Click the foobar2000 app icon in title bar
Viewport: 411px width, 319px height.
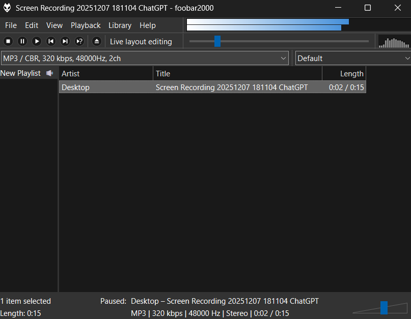(7, 8)
